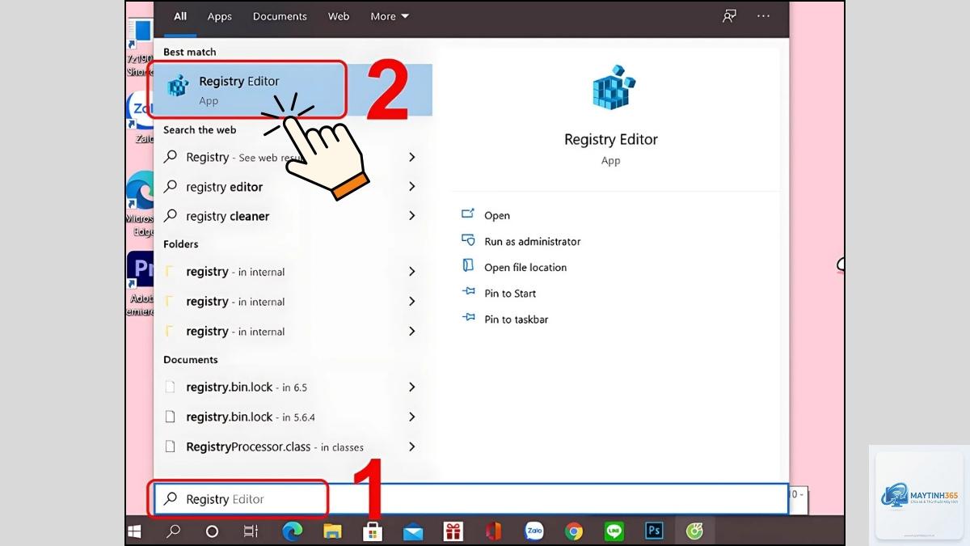970x546 pixels.
Task: Click the green circular taskbar app icon
Action: click(x=694, y=531)
